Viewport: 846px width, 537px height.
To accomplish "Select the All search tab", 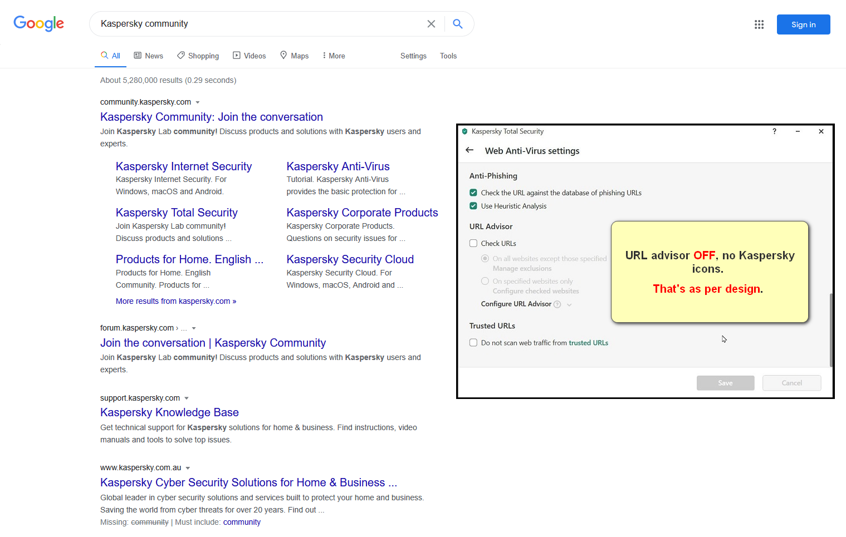I will click(x=110, y=56).
